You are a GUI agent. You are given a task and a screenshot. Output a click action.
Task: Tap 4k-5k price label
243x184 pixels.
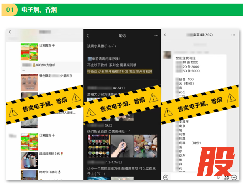pos(119,88)
